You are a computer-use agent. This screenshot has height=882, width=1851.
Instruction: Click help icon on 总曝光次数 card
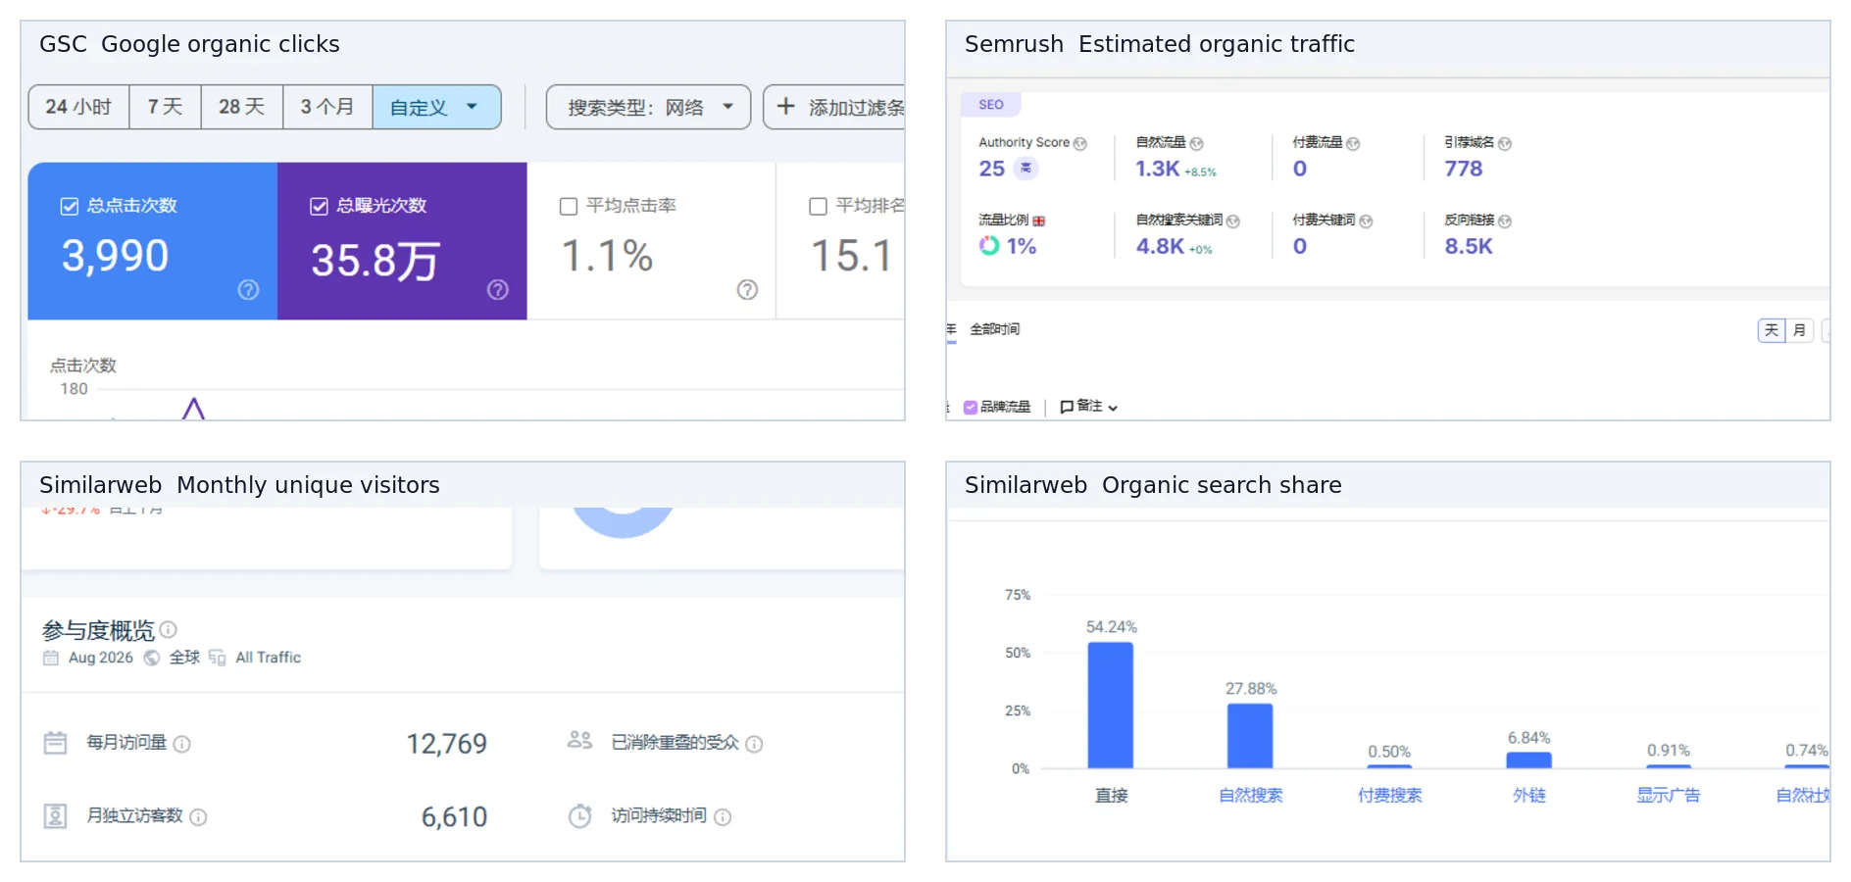pos(498,289)
